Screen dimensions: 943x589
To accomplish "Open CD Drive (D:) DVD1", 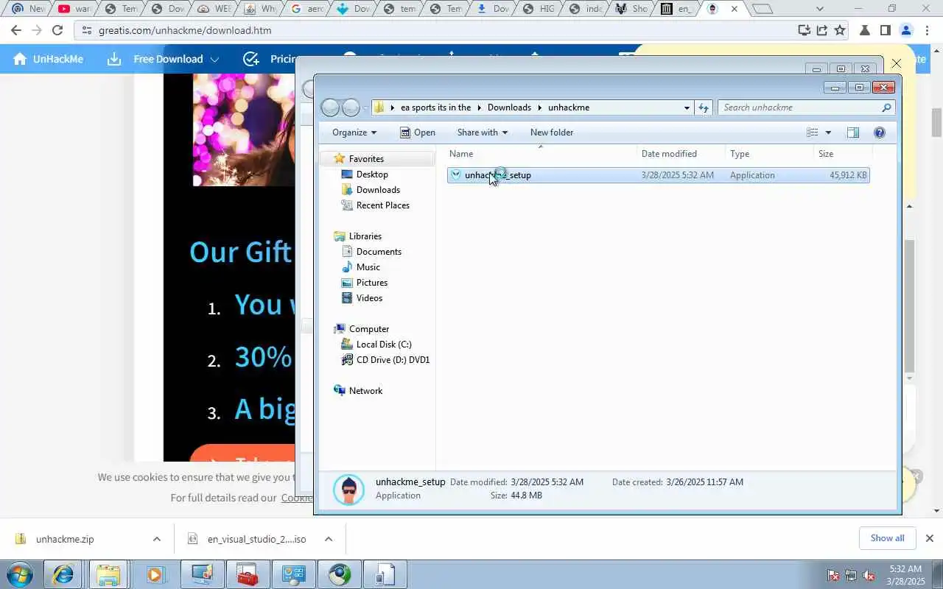I will [393, 360].
